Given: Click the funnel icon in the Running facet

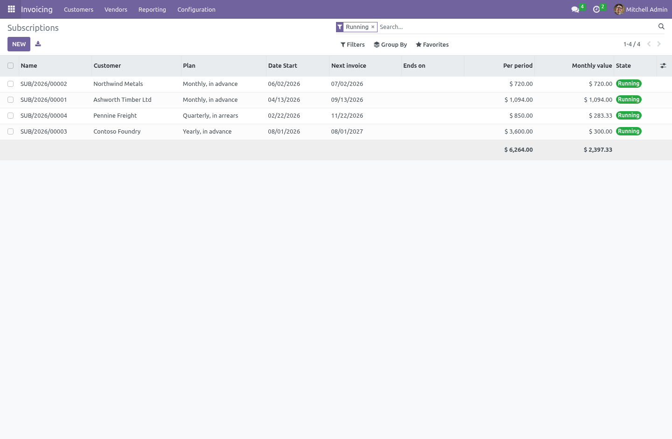Looking at the screenshot, I should coord(340,27).
